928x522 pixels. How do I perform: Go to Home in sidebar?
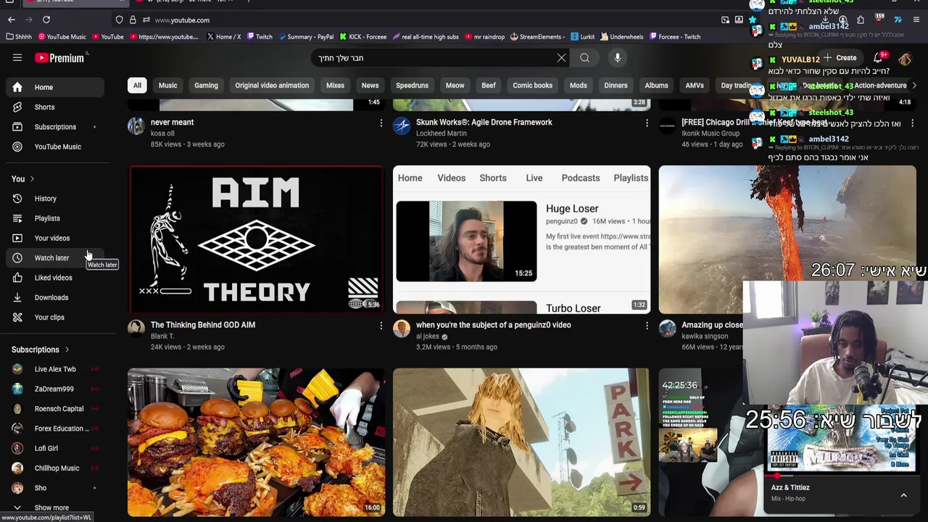[57, 87]
